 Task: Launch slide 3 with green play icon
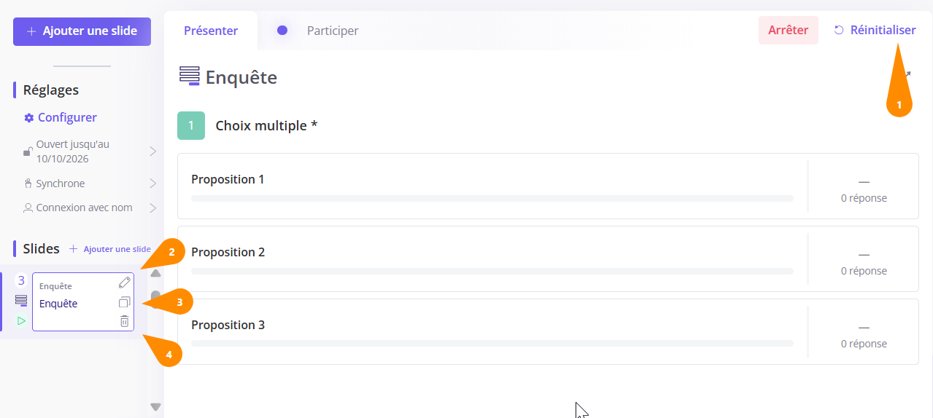21,320
